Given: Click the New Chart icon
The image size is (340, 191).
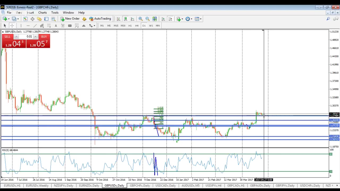Looking at the screenshot, I should (5, 19).
